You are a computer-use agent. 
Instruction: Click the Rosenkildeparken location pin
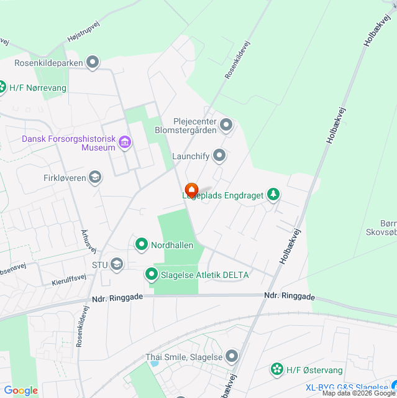(x=93, y=62)
